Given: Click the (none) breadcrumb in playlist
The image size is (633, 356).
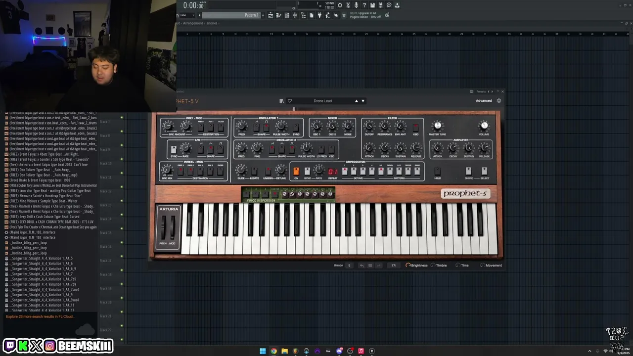Looking at the screenshot, I should pyautogui.click(x=212, y=23).
